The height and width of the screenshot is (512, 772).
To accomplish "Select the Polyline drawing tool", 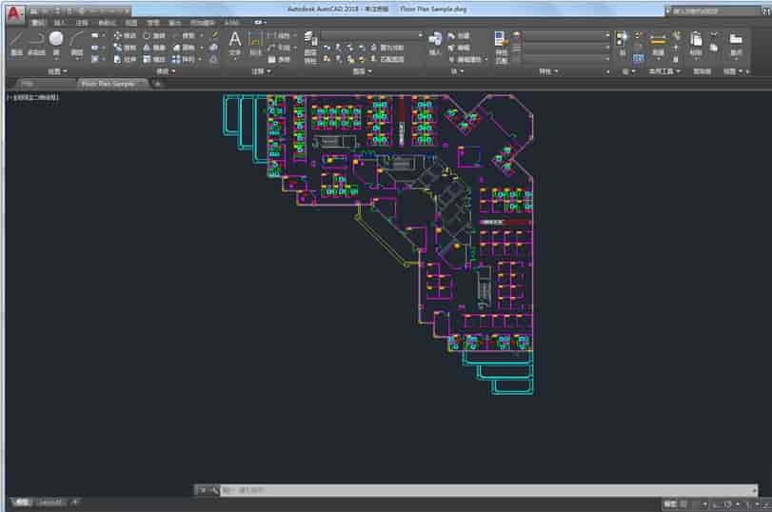I will tap(37, 44).
